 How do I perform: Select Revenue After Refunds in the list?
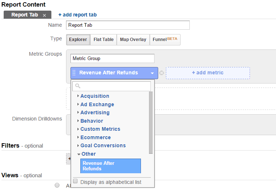coord(110,166)
